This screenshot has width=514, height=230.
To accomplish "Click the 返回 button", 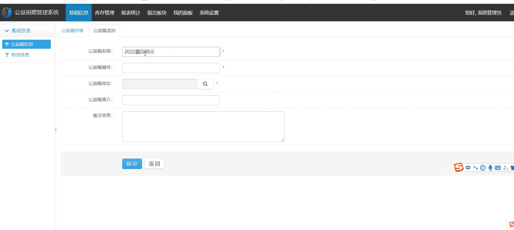I will tap(154, 164).
